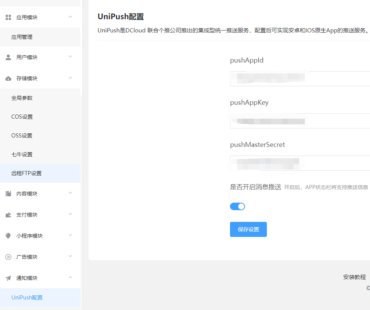Open the 应用管理 menu item
370x310 pixels.
(40, 37)
